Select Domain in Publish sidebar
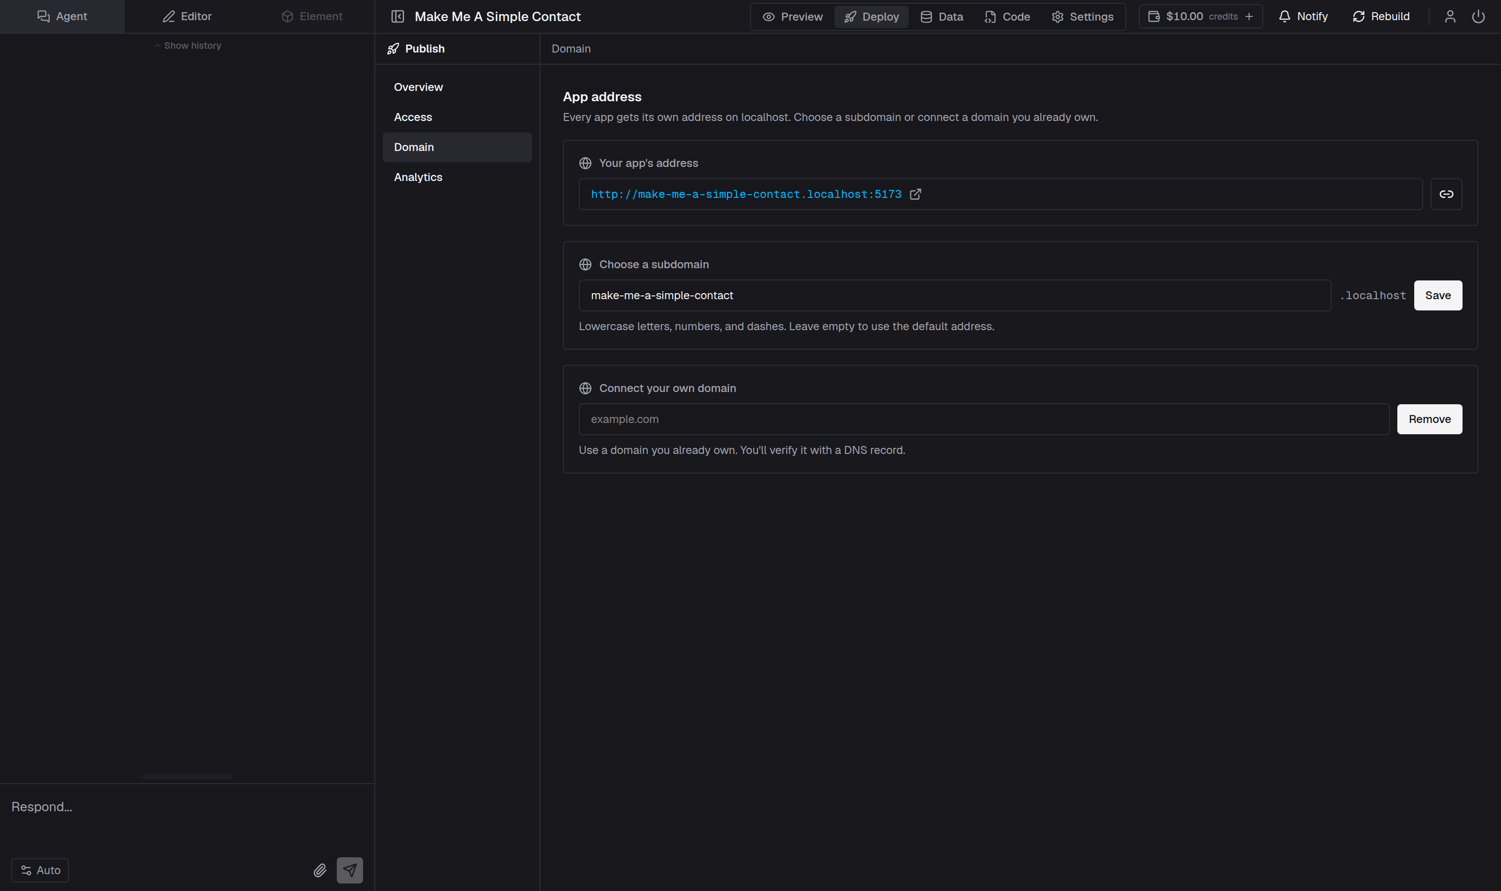1501x891 pixels. [x=457, y=147]
